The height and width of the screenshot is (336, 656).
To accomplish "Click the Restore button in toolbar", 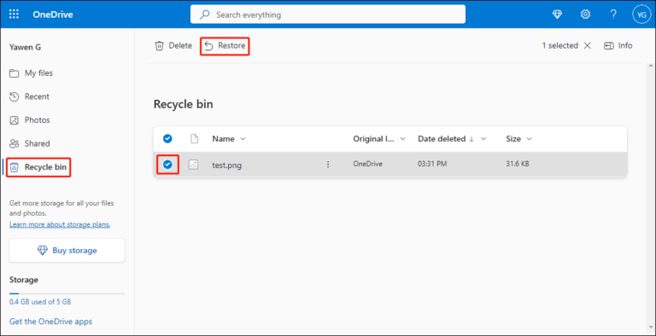I will pyautogui.click(x=225, y=45).
